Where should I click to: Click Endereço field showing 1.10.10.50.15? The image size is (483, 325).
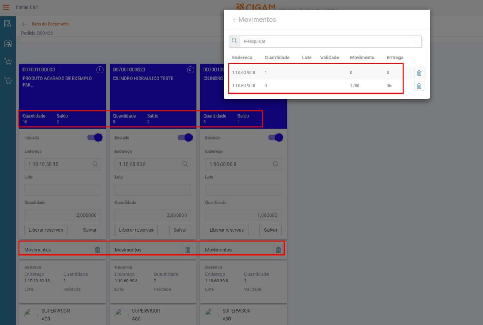[x=63, y=164]
